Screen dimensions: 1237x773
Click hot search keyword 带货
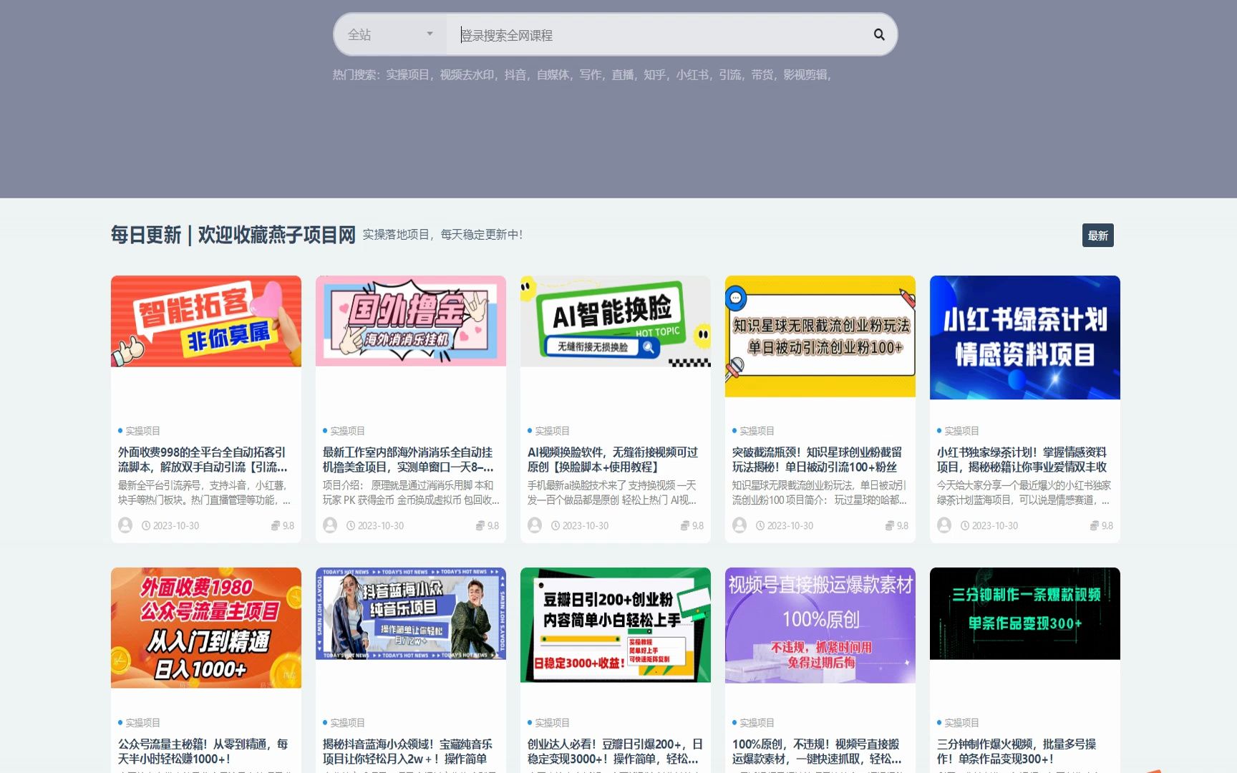[x=762, y=74]
